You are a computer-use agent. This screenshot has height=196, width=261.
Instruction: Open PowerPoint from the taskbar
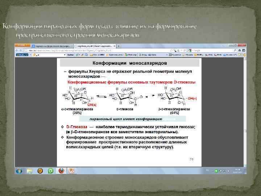tap(71, 171)
